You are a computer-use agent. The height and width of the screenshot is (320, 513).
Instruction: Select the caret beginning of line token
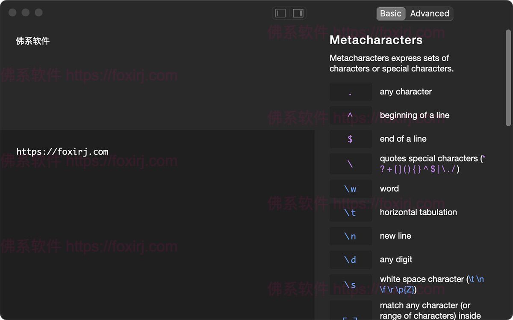coord(351,115)
